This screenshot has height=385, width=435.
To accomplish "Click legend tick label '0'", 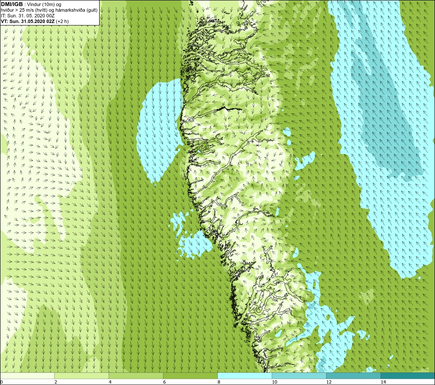I will click(x=1, y=382).
